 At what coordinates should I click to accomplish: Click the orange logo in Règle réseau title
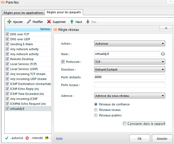(x=55, y=30)
